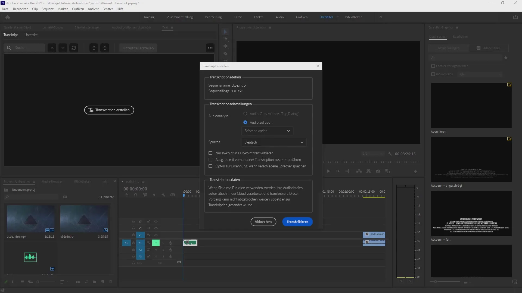The width and height of the screenshot is (522, 293).
Task: Open 'Select an option' audio track dropdown
Action: (x=267, y=131)
